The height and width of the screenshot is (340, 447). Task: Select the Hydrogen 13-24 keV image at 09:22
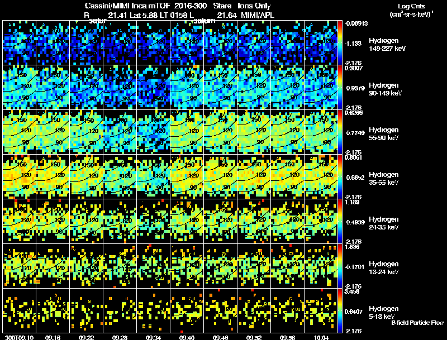coord(87,266)
